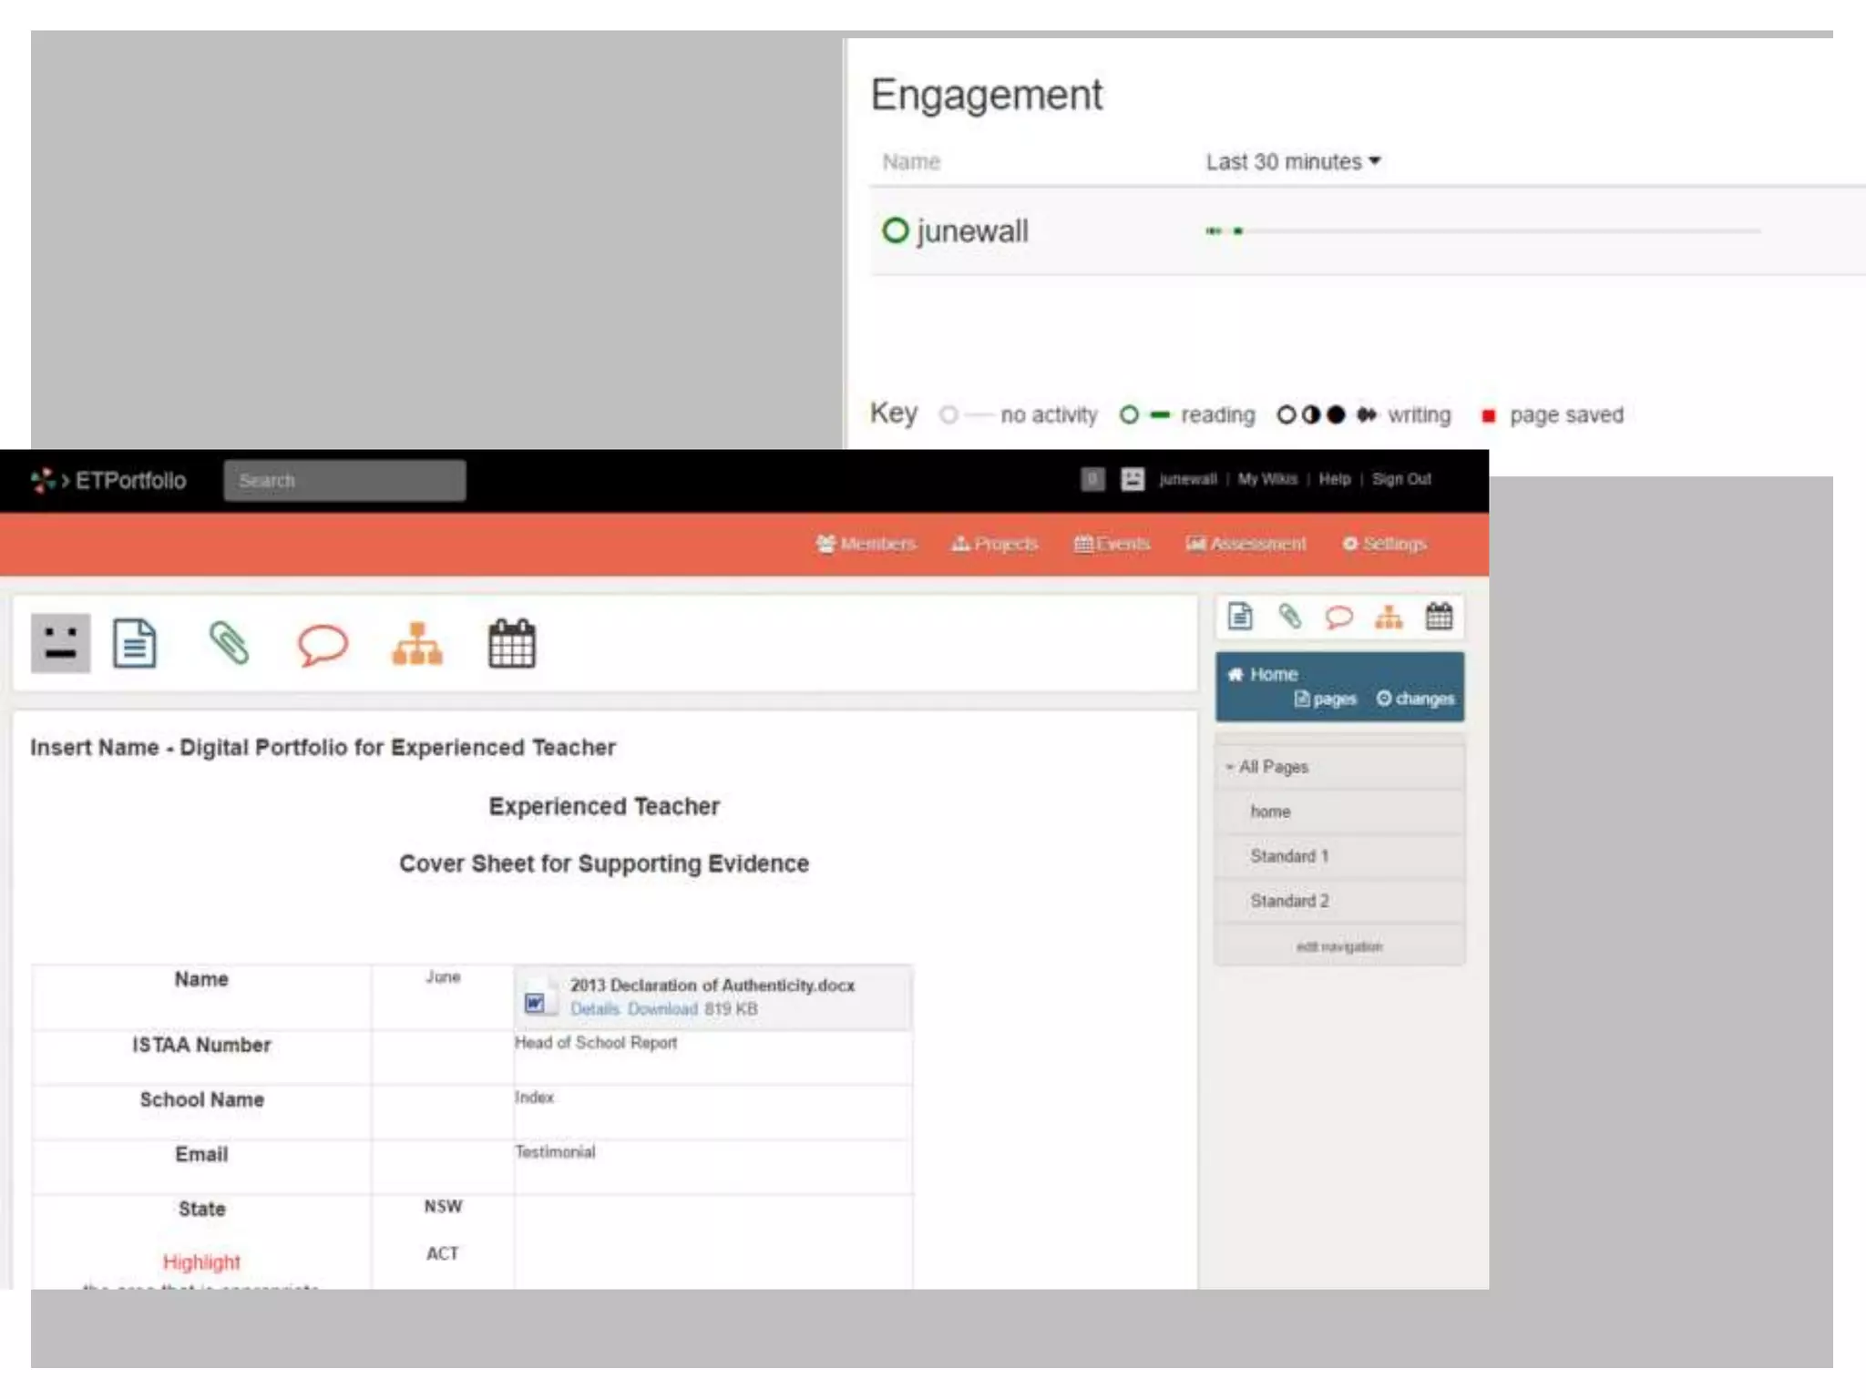Viewport: 1866px width, 1399px height.
Task: Click the user avatar face icon
Action: (60, 643)
